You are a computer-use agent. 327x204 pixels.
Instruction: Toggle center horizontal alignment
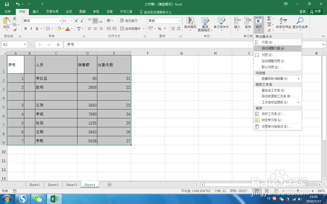click(95, 29)
